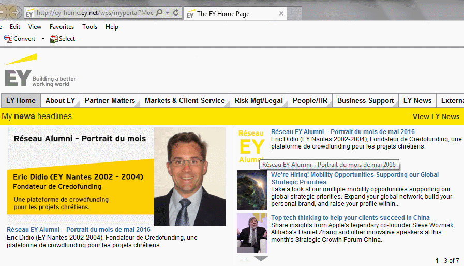Click the EY favicon in address bar
This screenshot has width=464, height=266.
29,13
